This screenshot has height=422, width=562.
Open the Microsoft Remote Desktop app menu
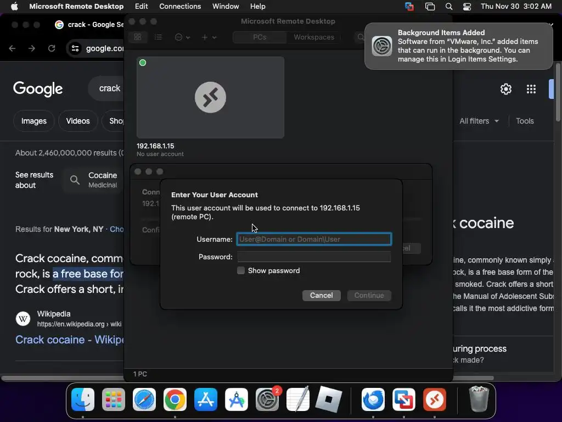coord(76,6)
